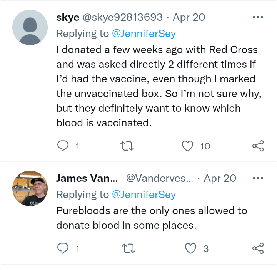Image resolution: width=277 pixels, height=270 pixels.
Task: Open the @skye92813693 handle
Action: (x=122, y=17)
